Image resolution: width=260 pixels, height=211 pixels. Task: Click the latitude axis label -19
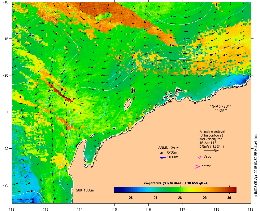click(x=6, y=39)
